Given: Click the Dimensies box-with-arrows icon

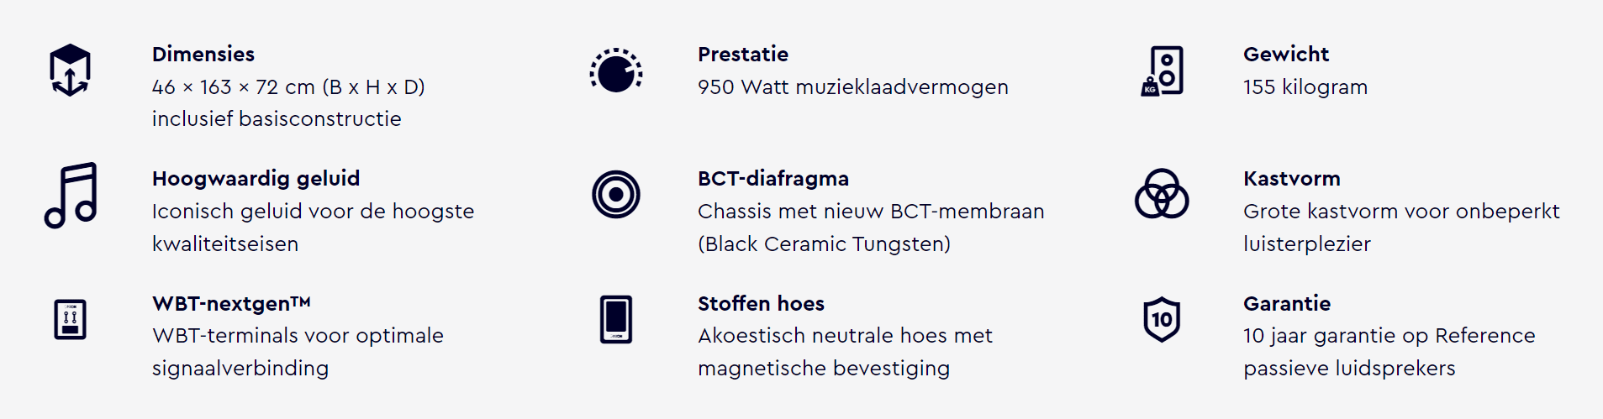Looking at the screenshot, I should tap(70, 71).
